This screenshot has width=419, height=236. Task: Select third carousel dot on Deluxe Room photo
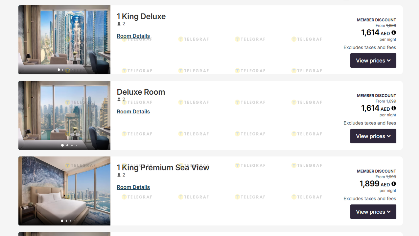(x=72, y=145)
